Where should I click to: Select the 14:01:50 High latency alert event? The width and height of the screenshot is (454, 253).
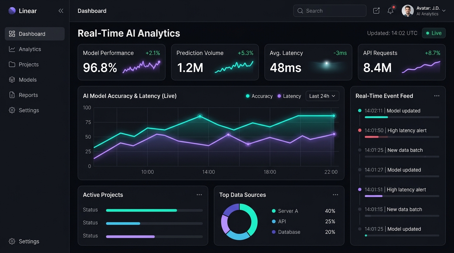[x=399, y=132]
